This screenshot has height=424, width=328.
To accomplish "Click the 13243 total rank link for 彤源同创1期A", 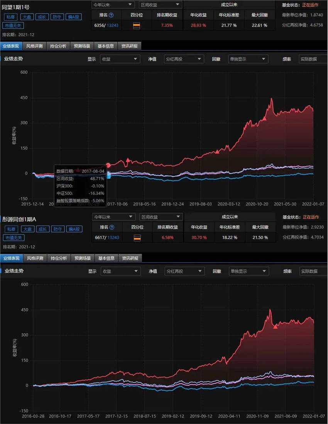I will [113, 237].
